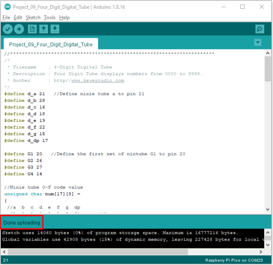This screenshot has width=273, height=265.
Task: Open the Edit menu
Action: 18,18
